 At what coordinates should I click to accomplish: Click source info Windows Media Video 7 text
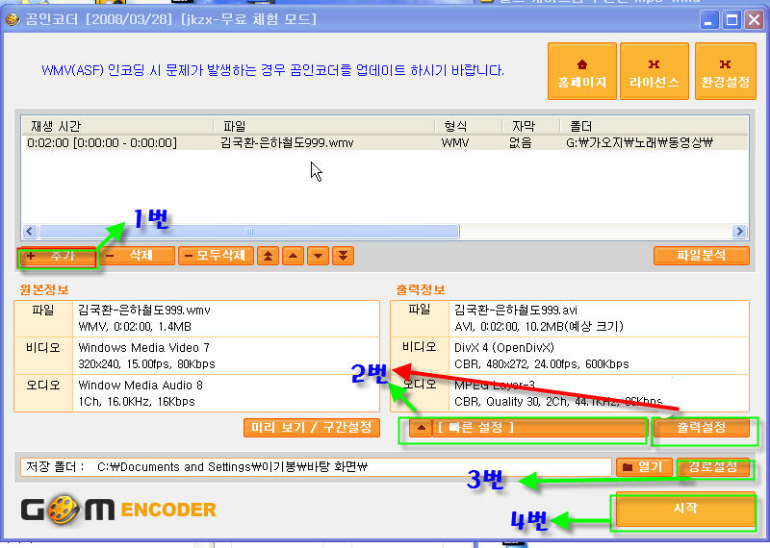(x=143, y=348)
